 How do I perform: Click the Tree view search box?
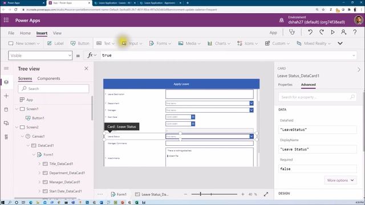tap(54, 89)
